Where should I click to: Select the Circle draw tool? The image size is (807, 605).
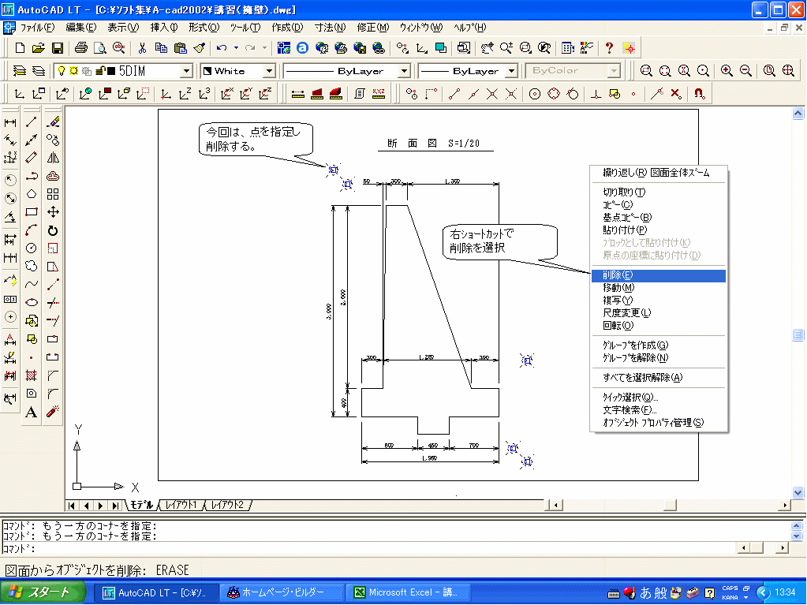click(x=32, y=248)
